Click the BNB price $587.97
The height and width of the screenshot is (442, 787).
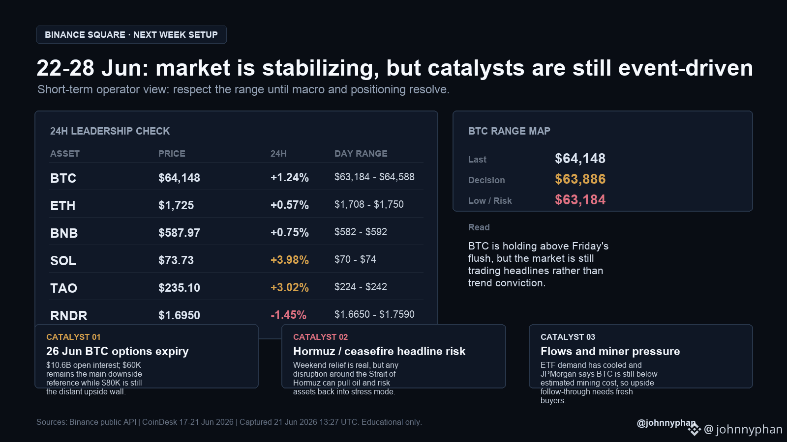tap(179, 233)
